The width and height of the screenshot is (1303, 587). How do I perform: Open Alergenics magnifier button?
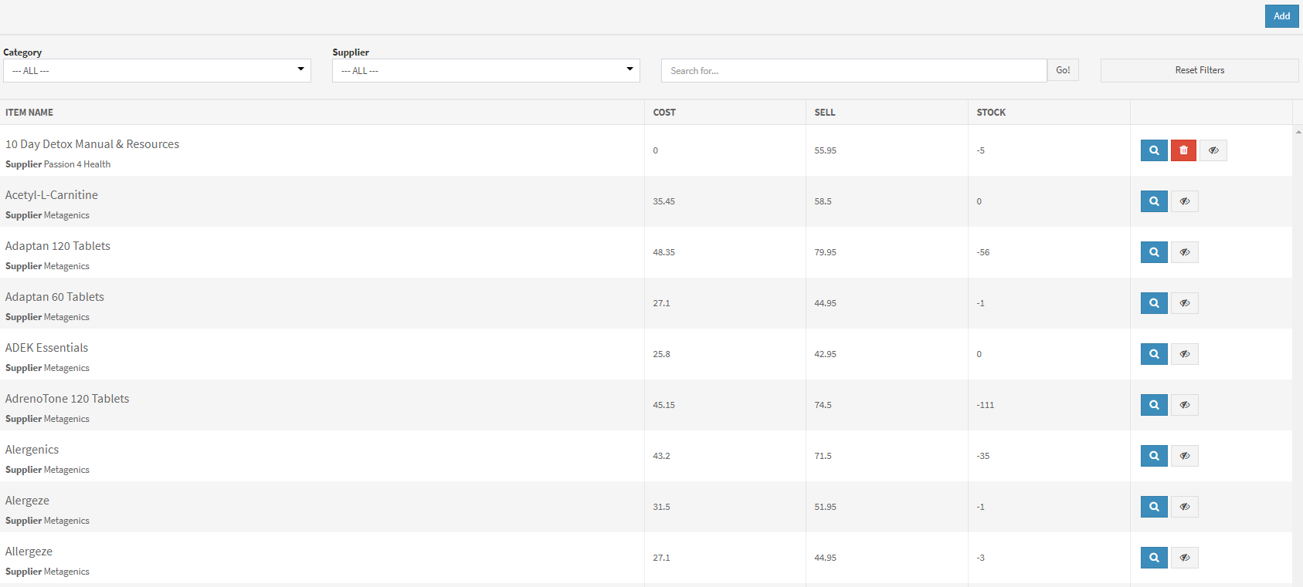coord(1154,456)
